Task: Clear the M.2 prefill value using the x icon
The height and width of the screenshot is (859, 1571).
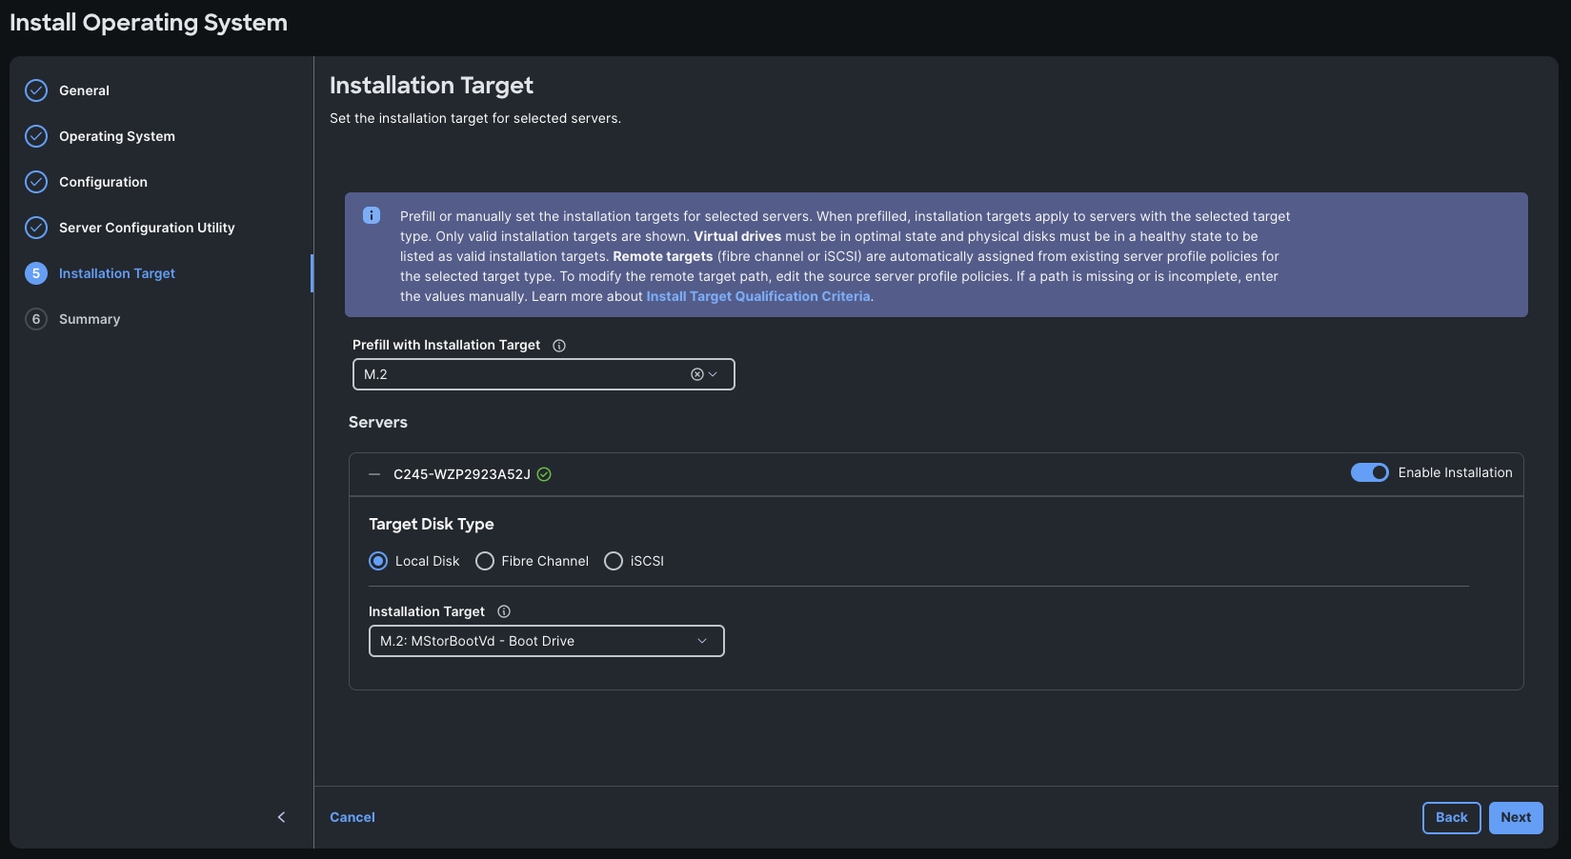Action: 696,373
